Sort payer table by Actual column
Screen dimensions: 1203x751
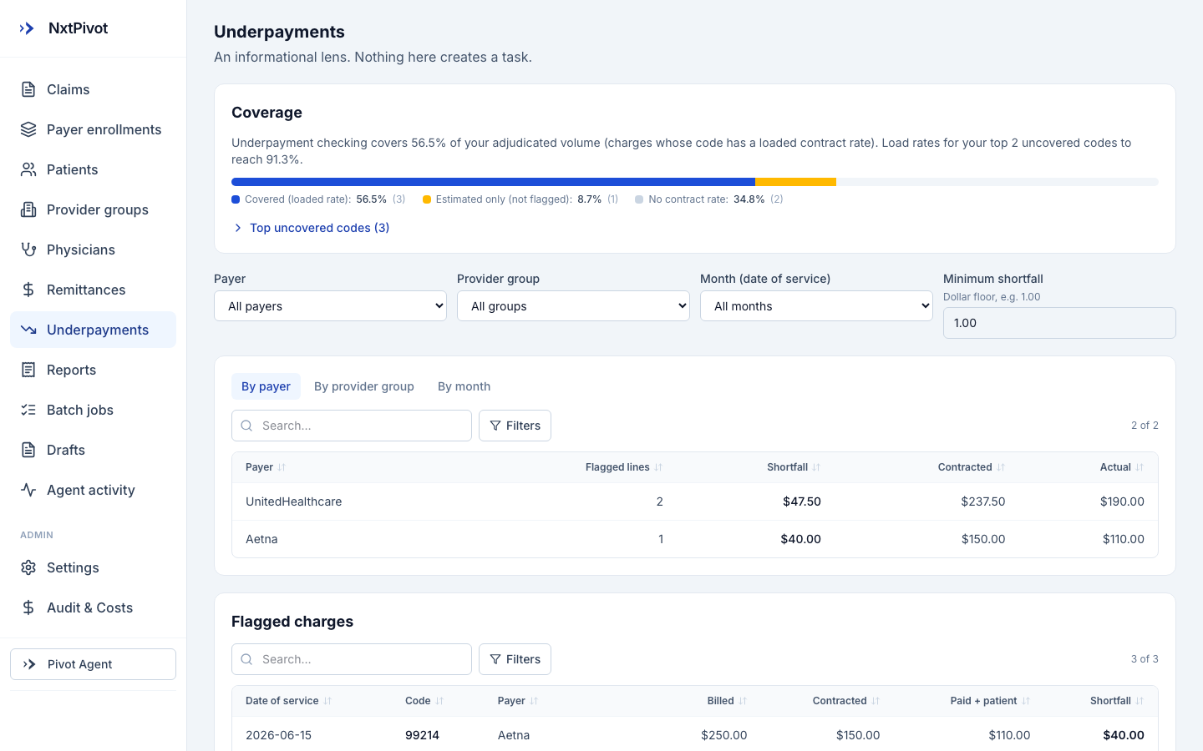pos(1122,467)
